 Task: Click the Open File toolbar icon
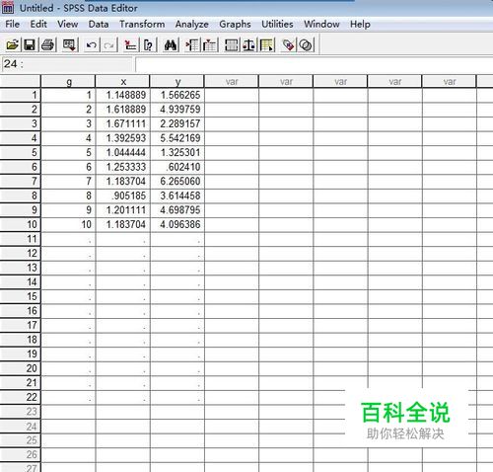pos(13,44)
